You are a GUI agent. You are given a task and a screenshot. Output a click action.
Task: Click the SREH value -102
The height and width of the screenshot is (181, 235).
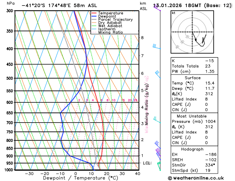pyautogui.click(x=211, y=160)
